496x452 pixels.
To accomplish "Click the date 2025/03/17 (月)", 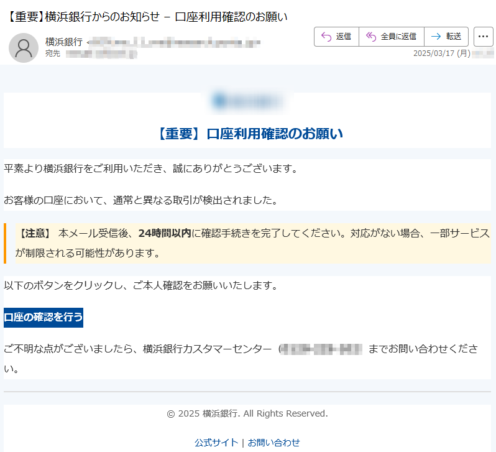I will pyautogui.click(x=441, y=53).
